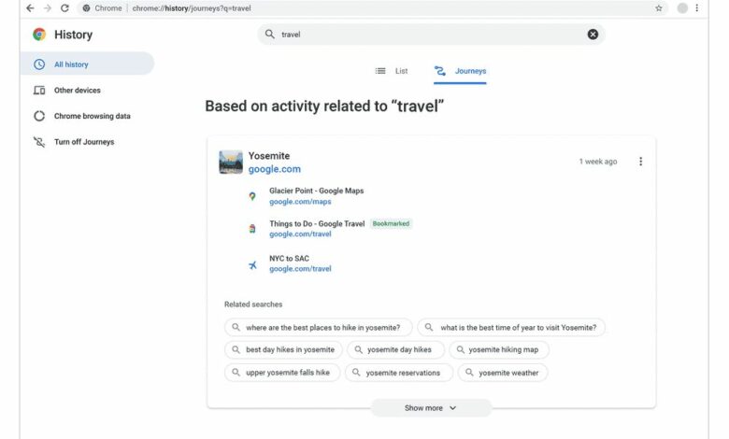The image size is (729, 439).
Task: Open the Chrome three-dot menu
Action: coord(696,8)
